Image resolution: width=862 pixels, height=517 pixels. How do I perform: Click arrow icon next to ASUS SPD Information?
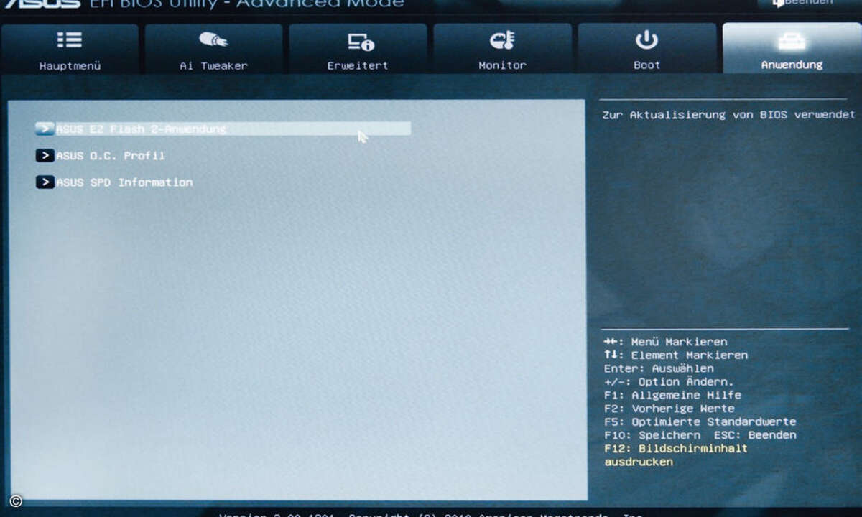click(44, 182)
